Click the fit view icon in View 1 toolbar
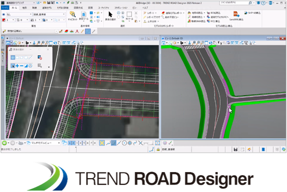The image size is (287, 192). click(51, 43)
